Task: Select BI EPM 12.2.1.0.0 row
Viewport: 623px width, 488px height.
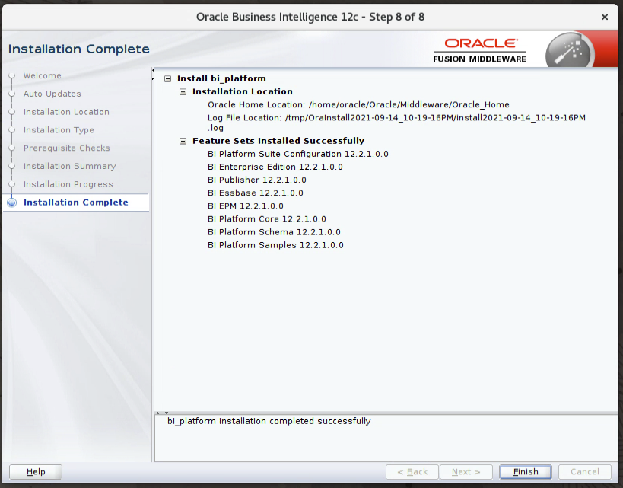Action: (x=246, y=206)
